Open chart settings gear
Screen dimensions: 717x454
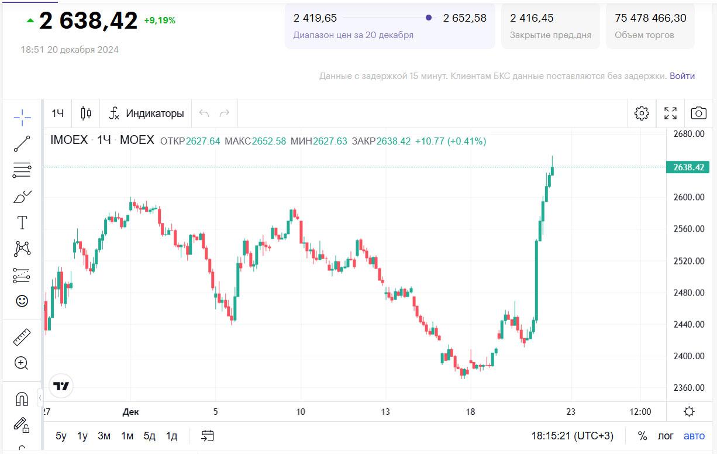click(x=642, y=113)
